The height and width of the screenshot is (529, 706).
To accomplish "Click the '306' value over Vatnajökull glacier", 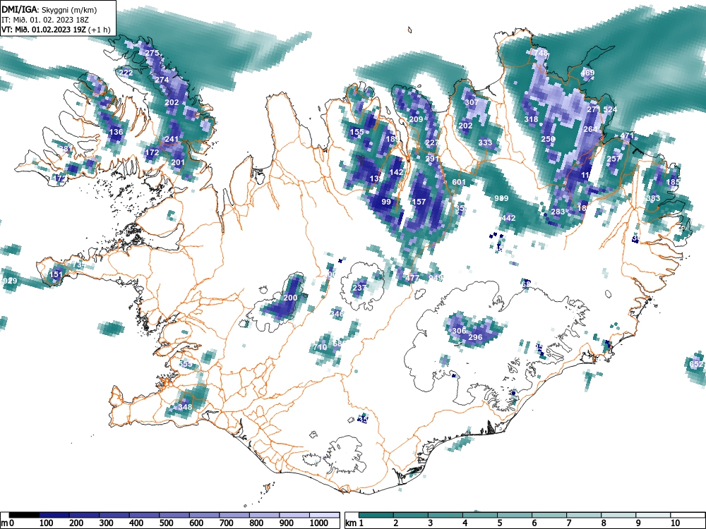I will (459, 331).
